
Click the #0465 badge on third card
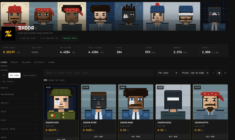(123, 87)
